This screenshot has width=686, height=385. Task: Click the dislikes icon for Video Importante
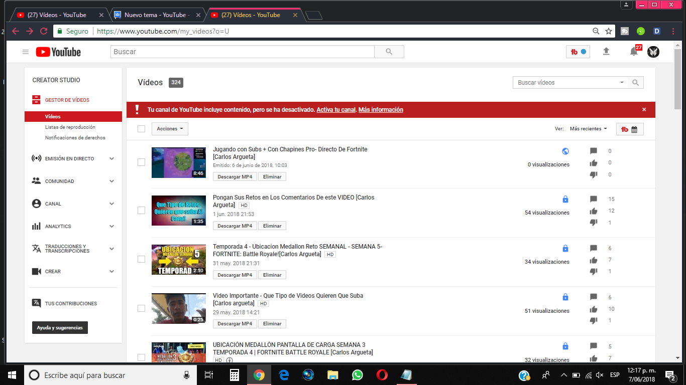click(x=594, y=321)
